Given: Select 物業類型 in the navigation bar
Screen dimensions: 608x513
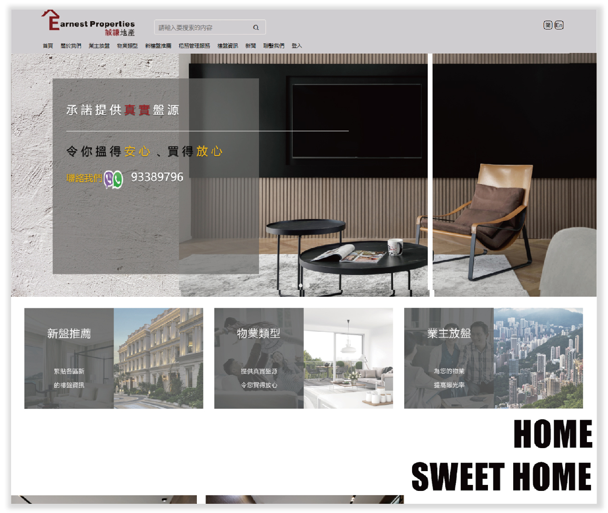Looking at the screenshot, I should pyautogui.click(x=127, y=46).
